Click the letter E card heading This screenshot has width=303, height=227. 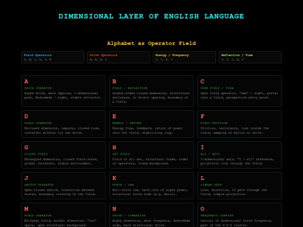[x=114, y=117]
